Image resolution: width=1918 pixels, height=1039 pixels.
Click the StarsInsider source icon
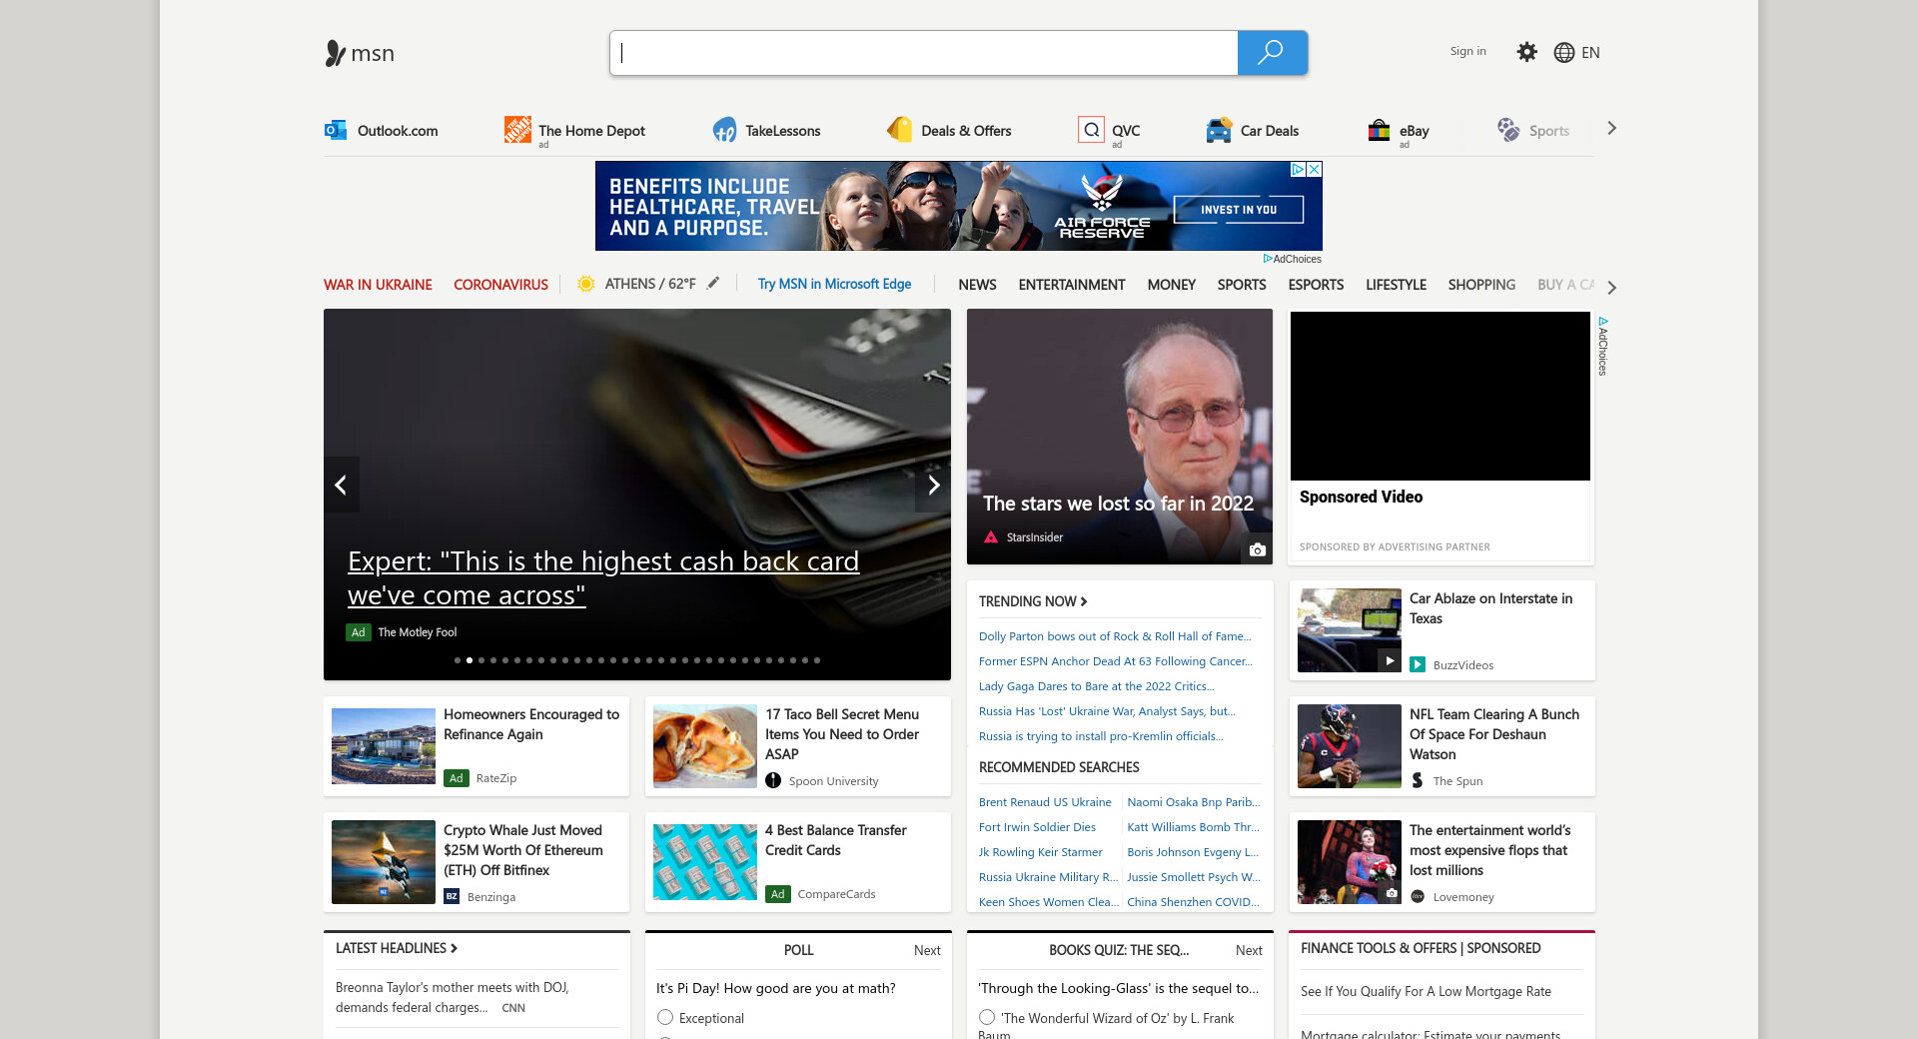991,537
